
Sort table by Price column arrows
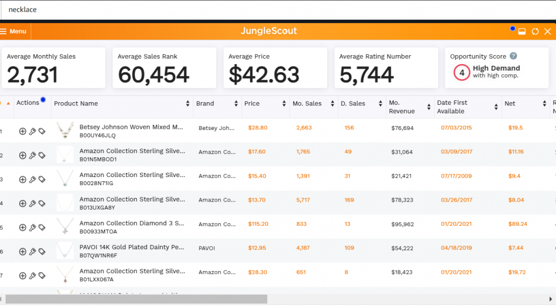pyautogui.click(x=284, y=103)
